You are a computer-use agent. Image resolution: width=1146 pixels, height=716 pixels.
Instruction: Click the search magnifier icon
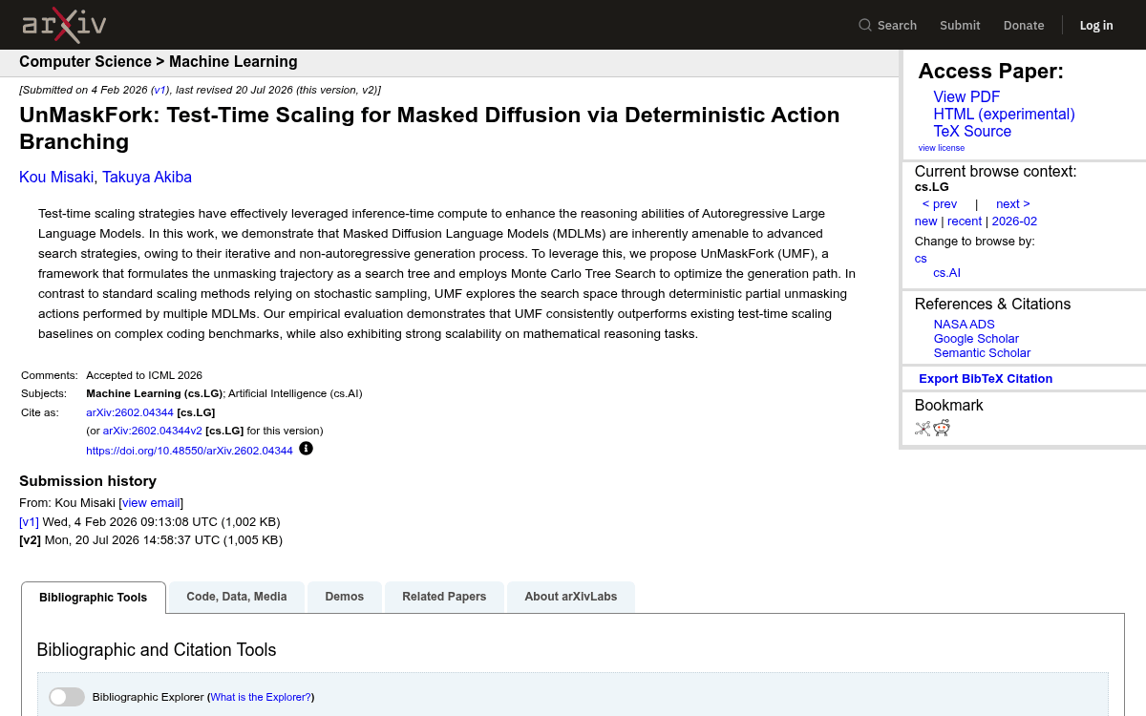coord(865,25)
